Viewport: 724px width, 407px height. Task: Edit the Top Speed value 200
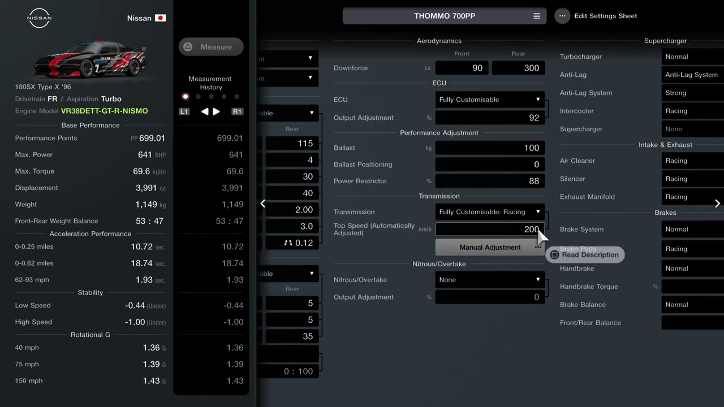[490, 229]
